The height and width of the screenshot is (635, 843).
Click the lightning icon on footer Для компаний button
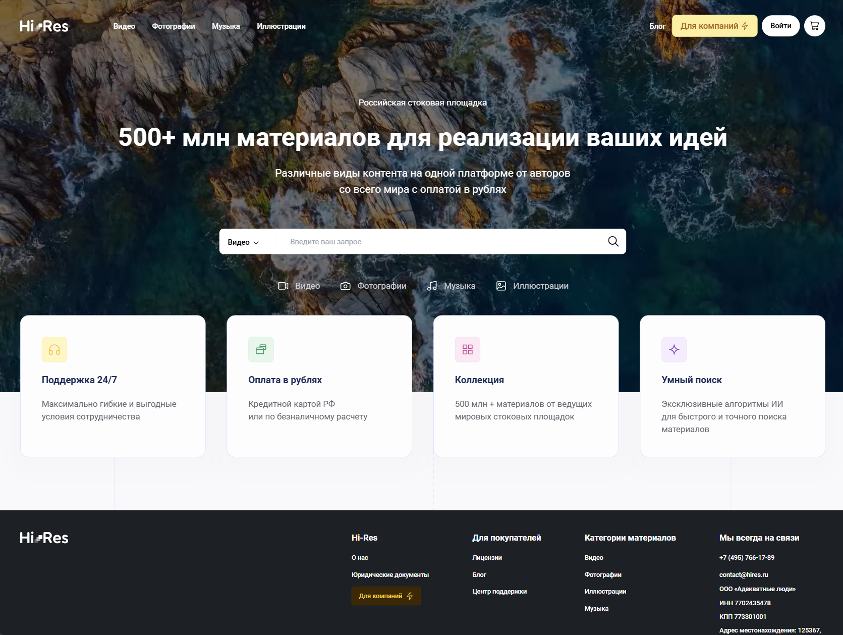409,596
